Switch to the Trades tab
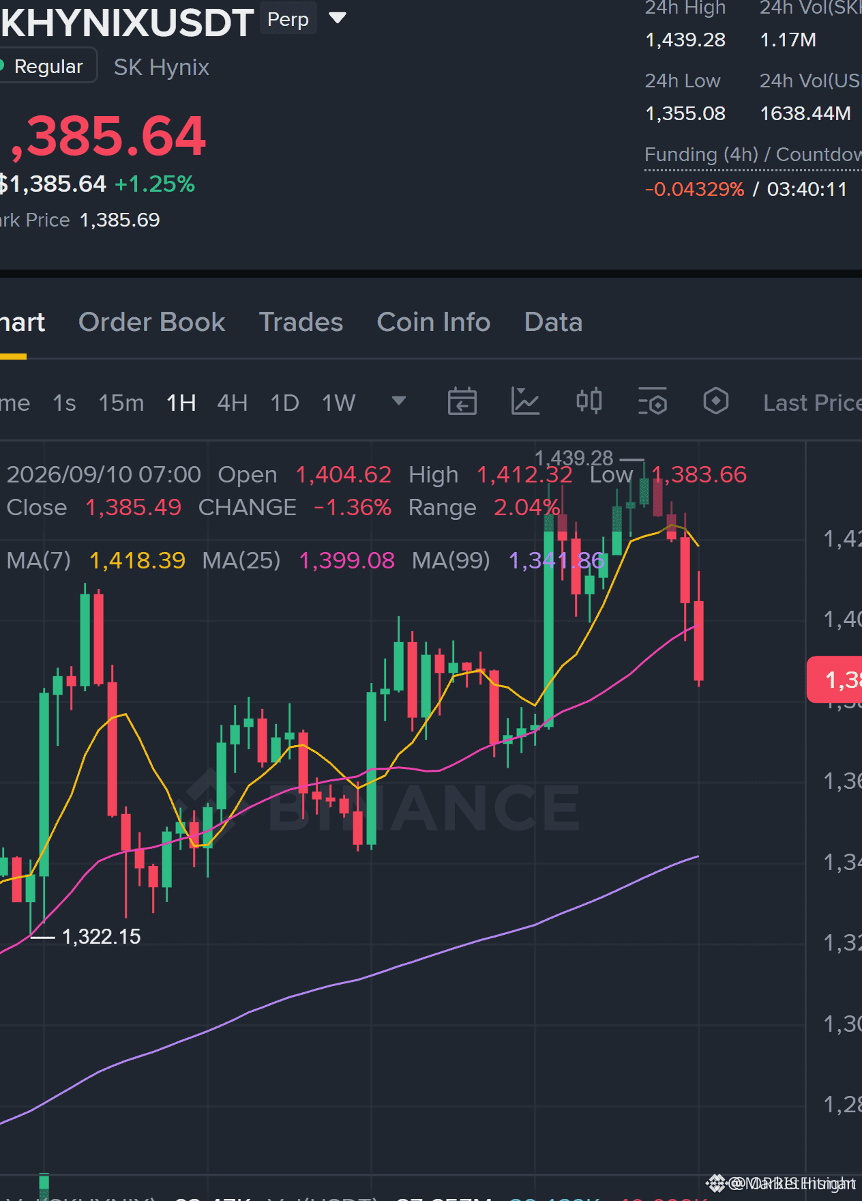Image resolution: width=862 pixels, height=1201 pixels. coord(301,322)
